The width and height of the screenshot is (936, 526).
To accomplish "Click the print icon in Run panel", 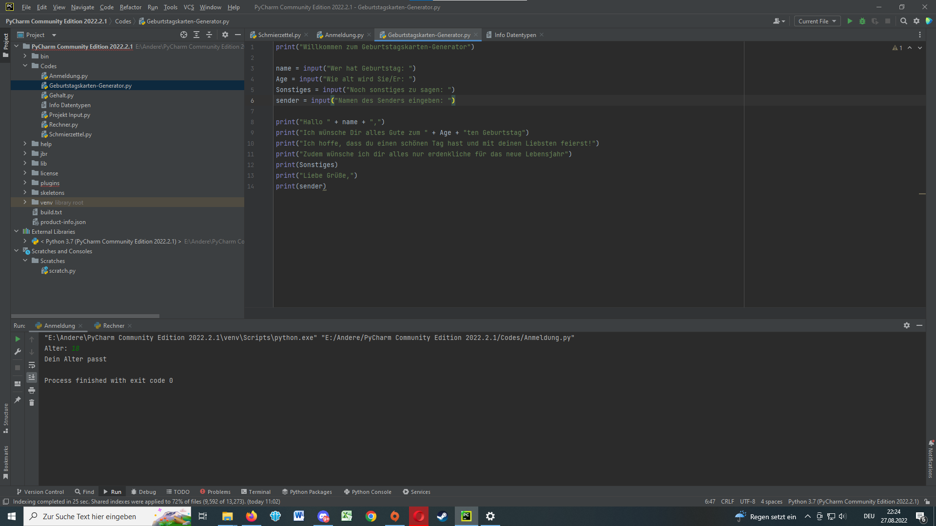I will 32,390.
